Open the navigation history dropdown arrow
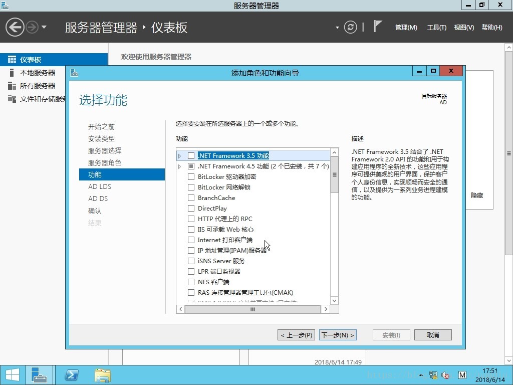The image size is (513, 385). click(44, 27)
